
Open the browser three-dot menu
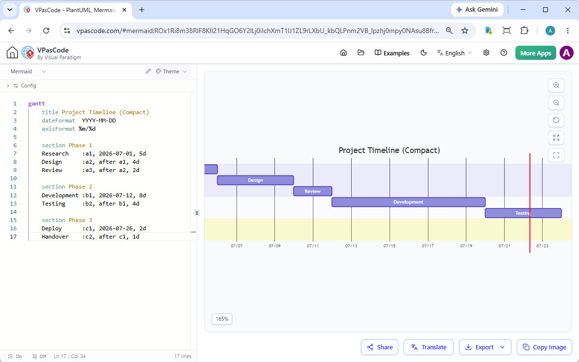(x=568, y=31)
